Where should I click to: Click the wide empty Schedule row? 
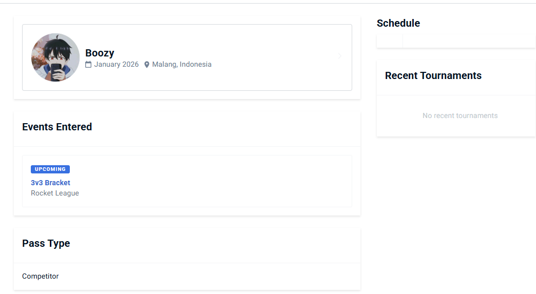point(468,42)
